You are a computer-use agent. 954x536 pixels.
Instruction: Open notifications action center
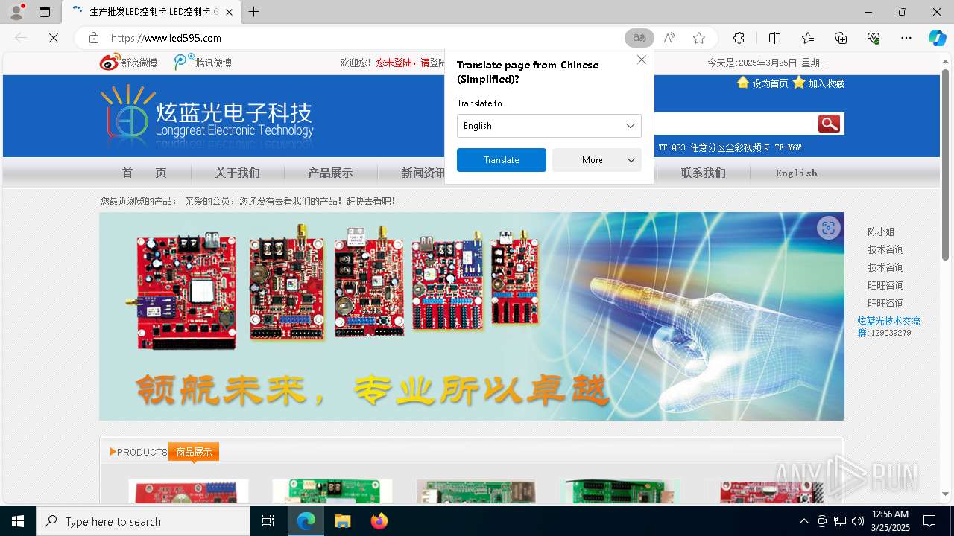tap(929, 521)
